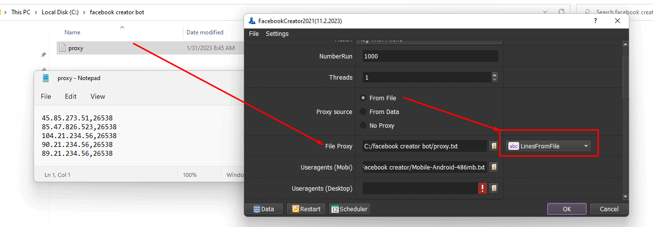
Task: Click Explorer search box
Action: point(615,12)
